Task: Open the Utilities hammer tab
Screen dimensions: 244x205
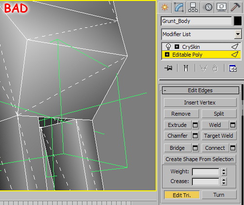Action: (235, 7)
